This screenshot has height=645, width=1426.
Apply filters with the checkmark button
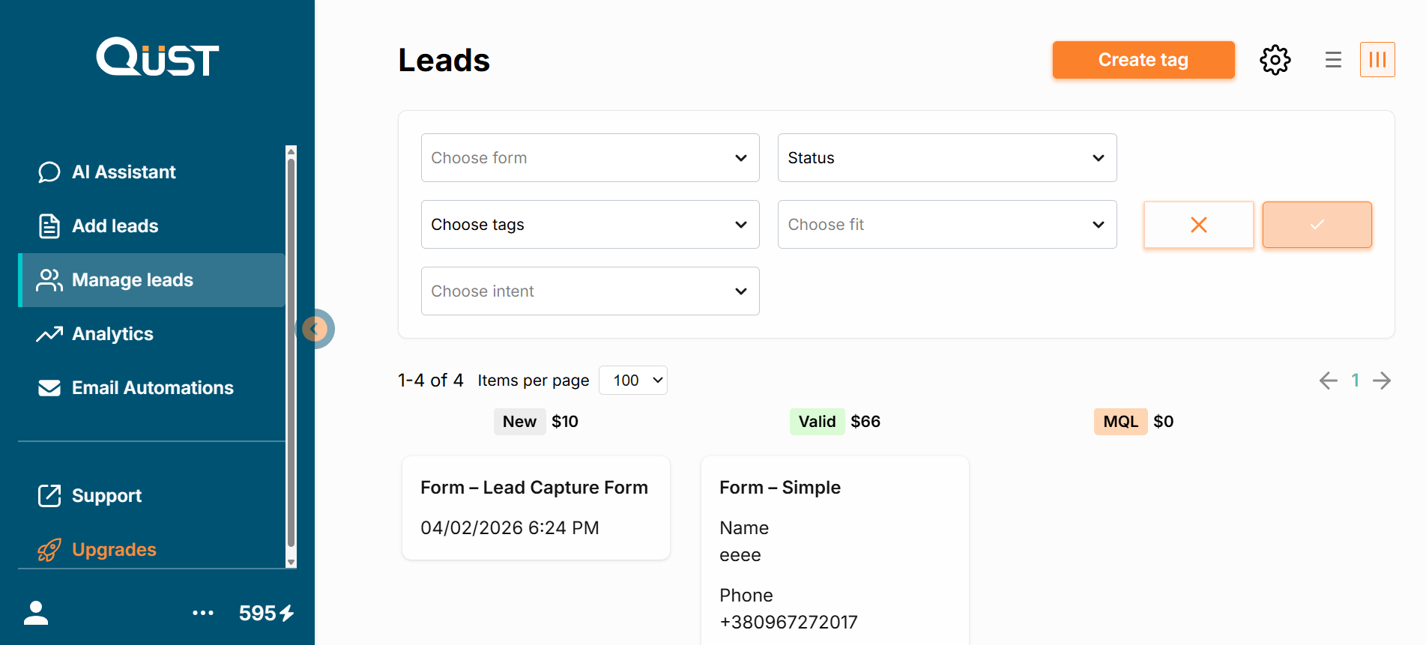click(1317, 225)
